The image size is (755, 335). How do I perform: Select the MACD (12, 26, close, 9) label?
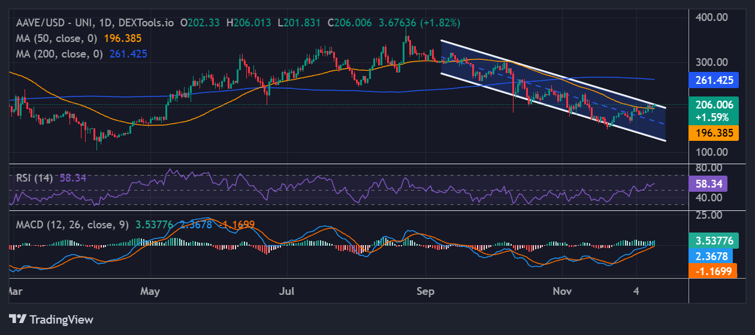pyautogui.click(x=71, y=225)
